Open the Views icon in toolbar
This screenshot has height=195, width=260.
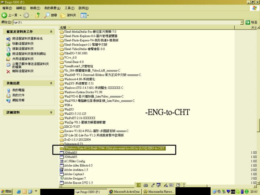(84, 15)
